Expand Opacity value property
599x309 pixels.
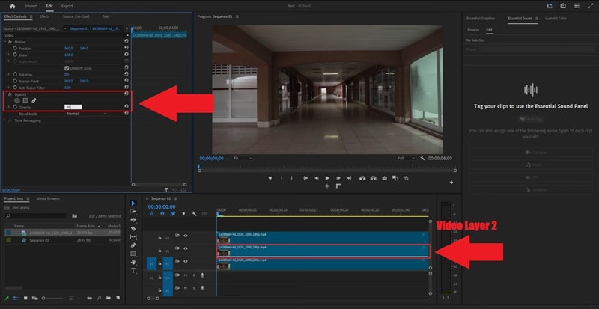tap(9, 107)
